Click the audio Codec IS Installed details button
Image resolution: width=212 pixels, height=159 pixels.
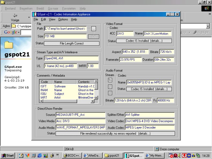click(149, 89)
